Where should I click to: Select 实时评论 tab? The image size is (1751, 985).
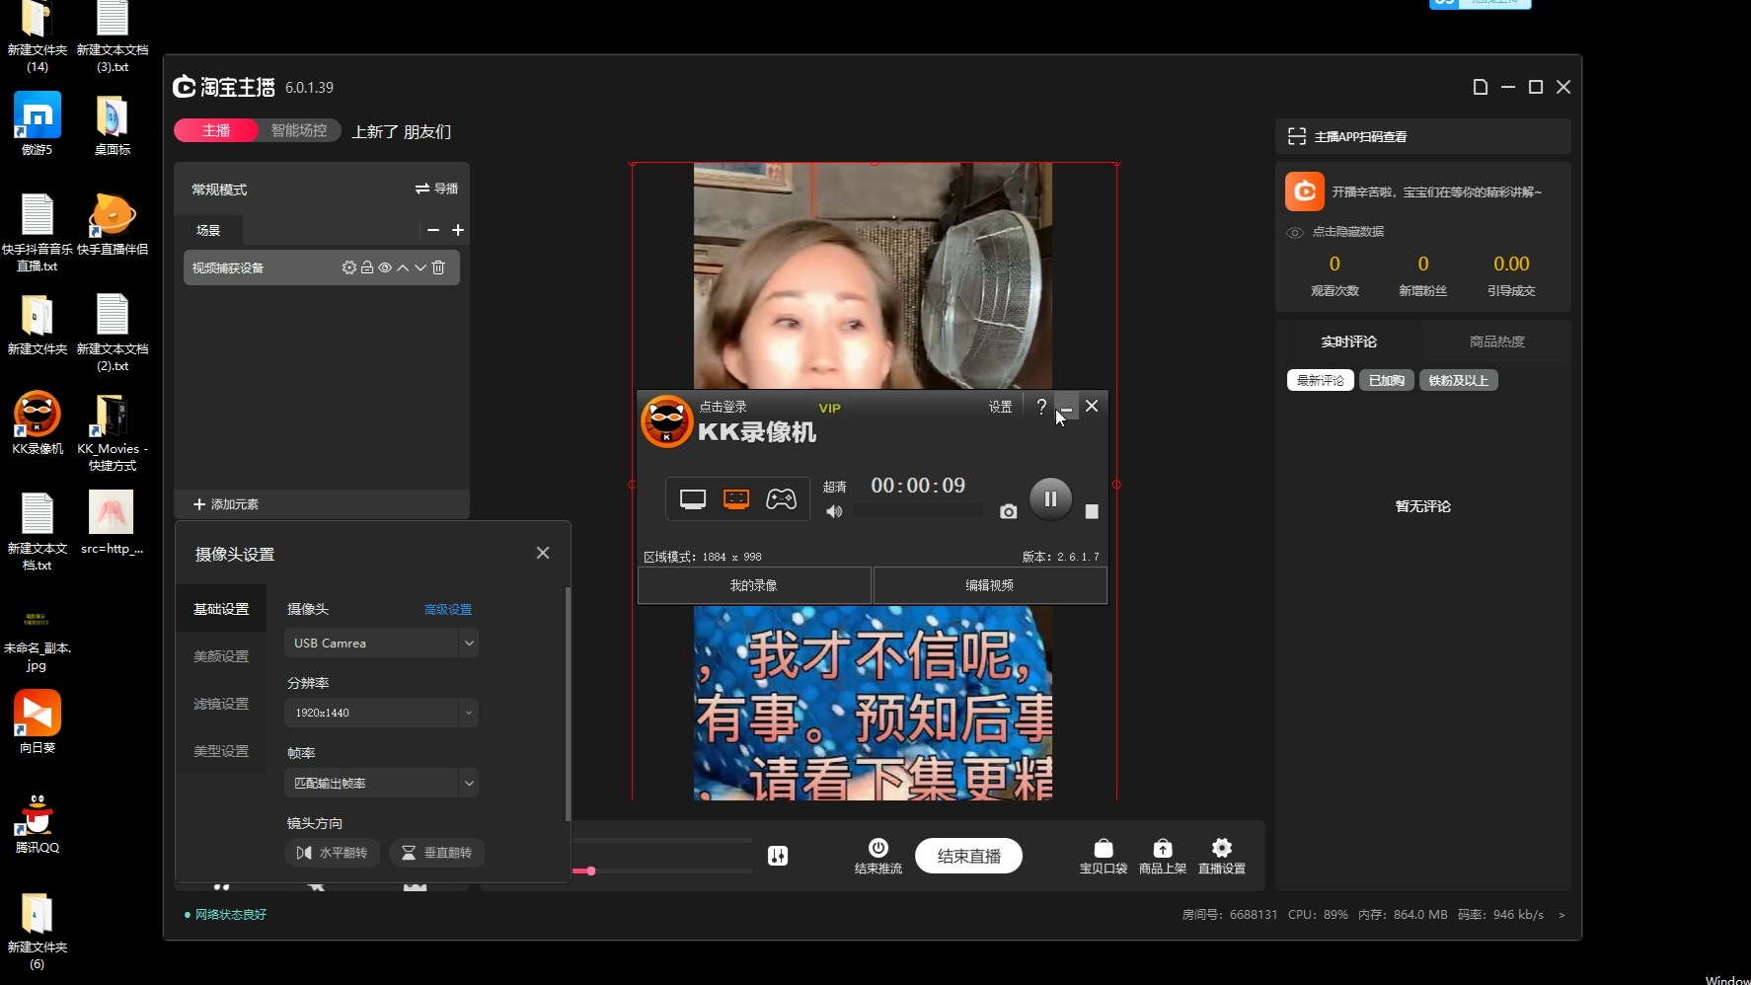[1349, 341]
